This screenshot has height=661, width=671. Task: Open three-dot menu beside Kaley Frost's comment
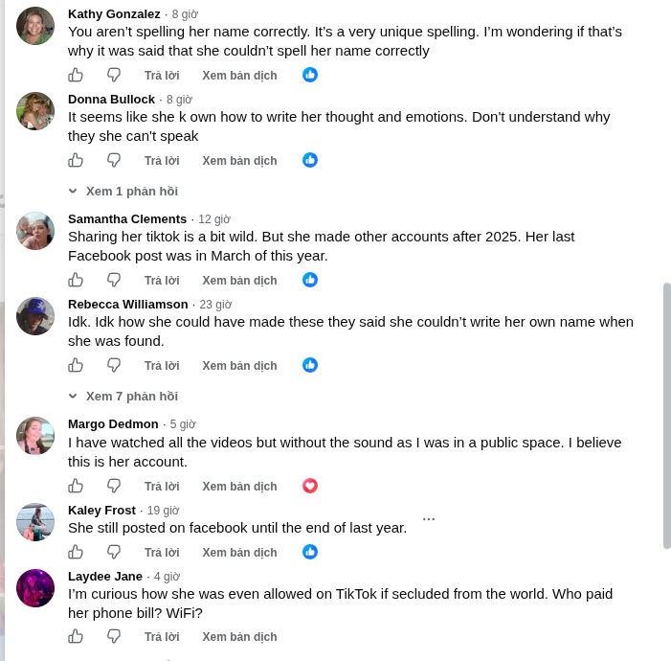(x=429, y=519)
